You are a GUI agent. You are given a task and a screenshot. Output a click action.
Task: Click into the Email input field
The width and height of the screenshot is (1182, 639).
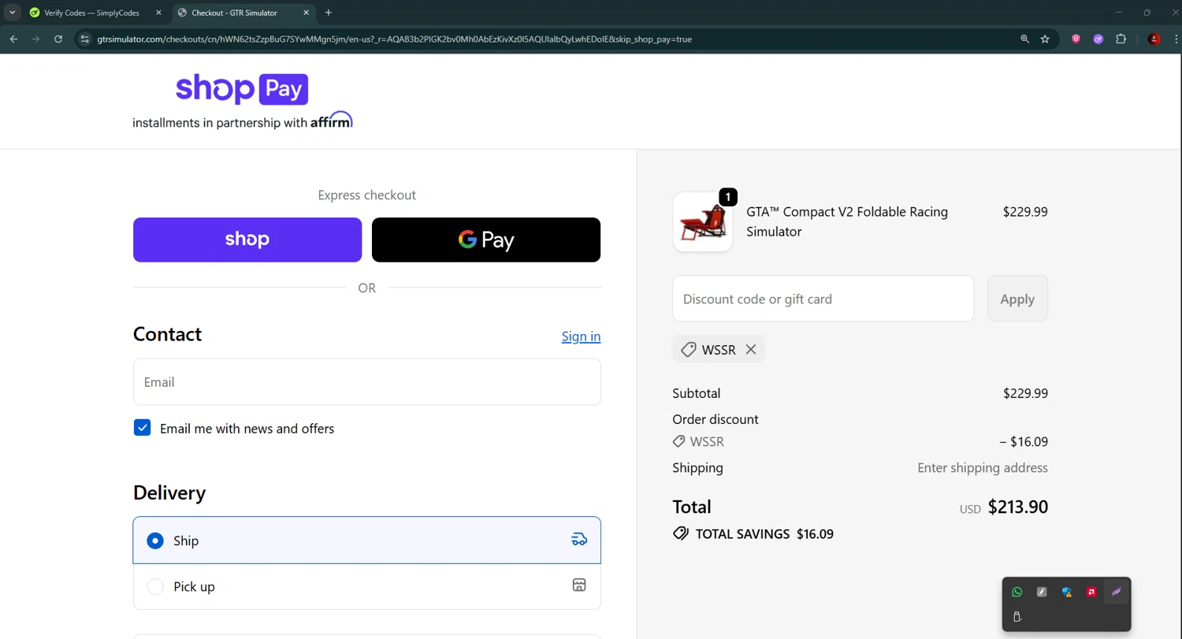tap(367, 382)
